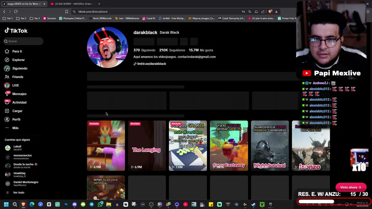The width and height of the screenshot is (372, 209).
Task: Open Fav 2 bookmarks folder
Action: click(x=22, y=18)
